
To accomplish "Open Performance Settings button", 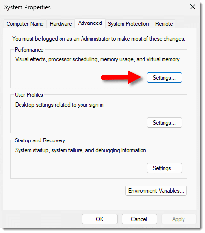I will pos(164,78).
